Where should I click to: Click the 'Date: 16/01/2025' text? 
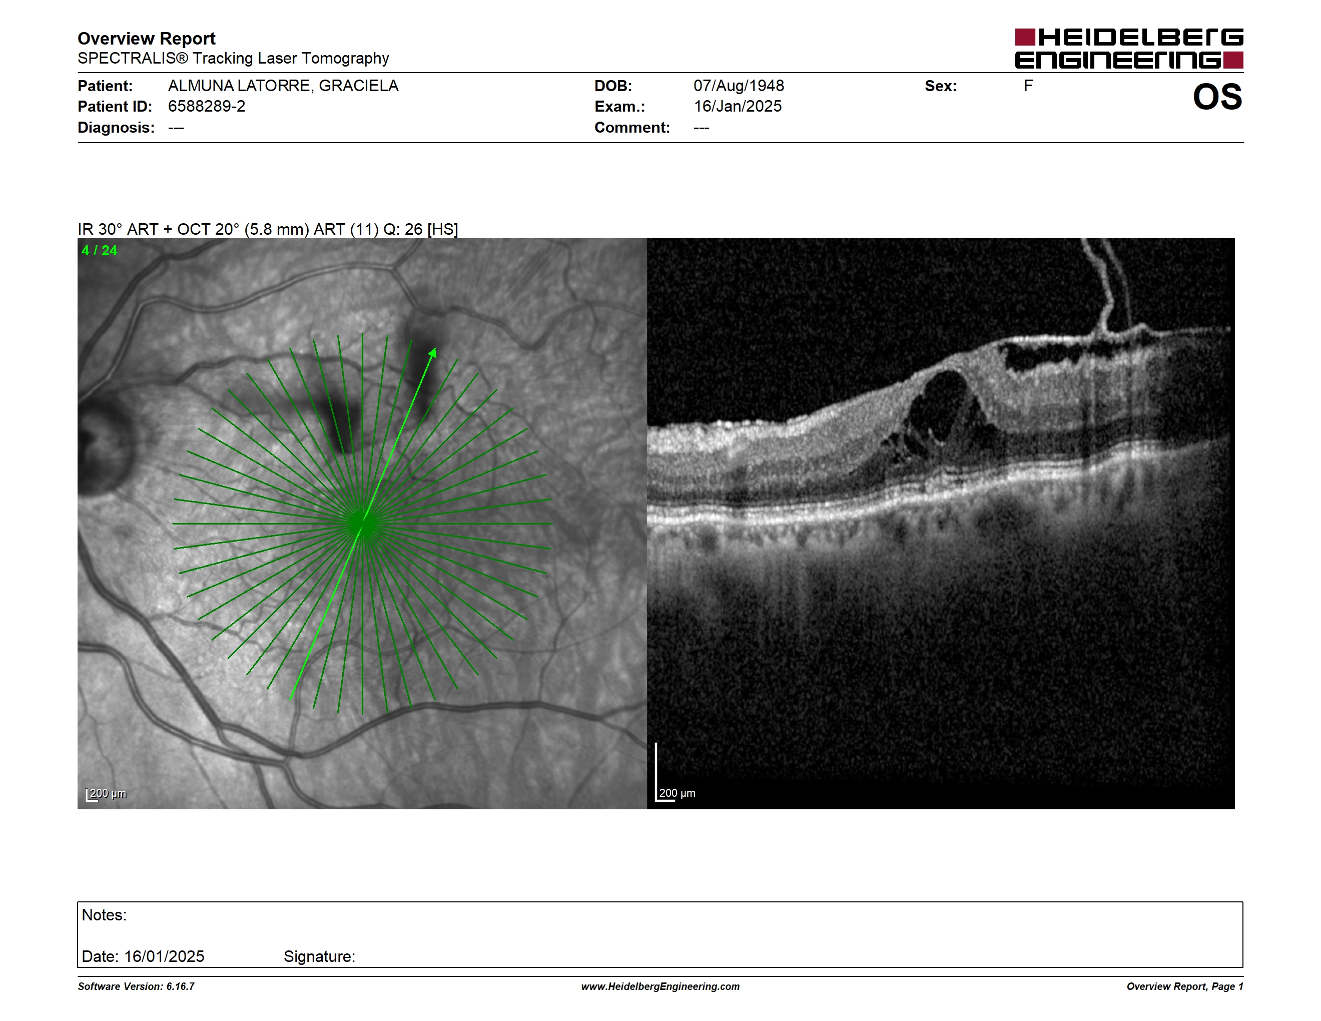coord(143,956)
